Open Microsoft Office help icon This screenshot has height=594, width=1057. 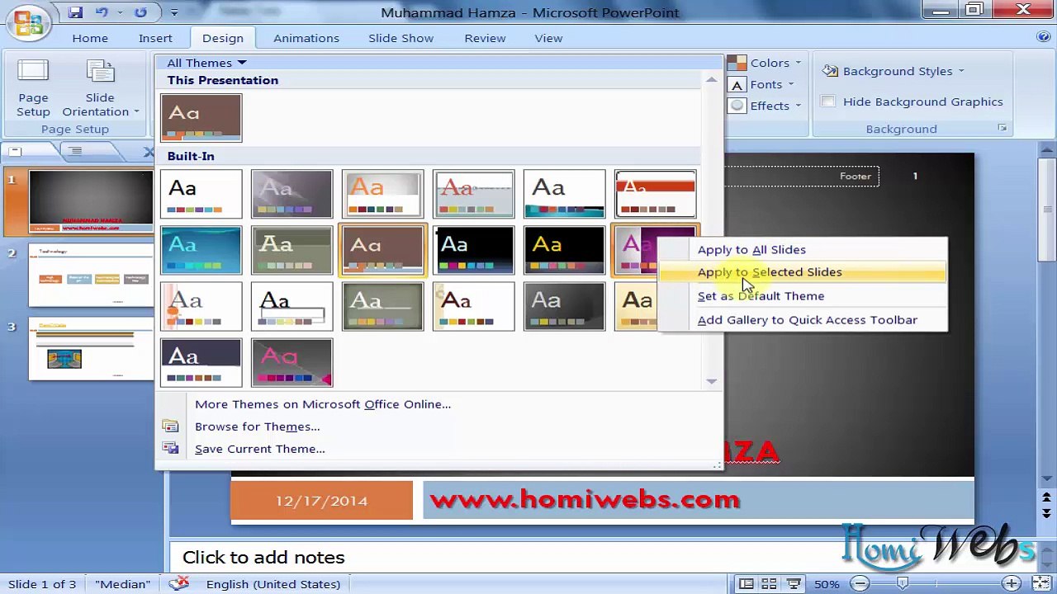click(1043, 37)
